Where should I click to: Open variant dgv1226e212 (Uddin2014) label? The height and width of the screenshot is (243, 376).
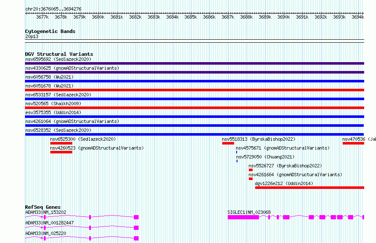pos(284,183)
